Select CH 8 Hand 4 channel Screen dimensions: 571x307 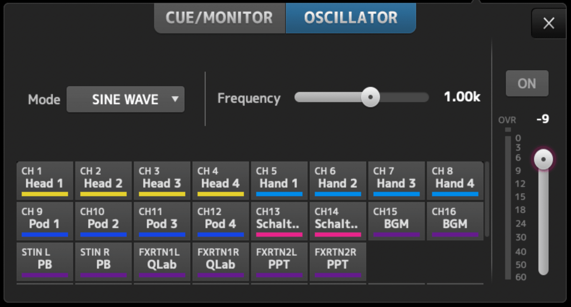tap(455, 180)
